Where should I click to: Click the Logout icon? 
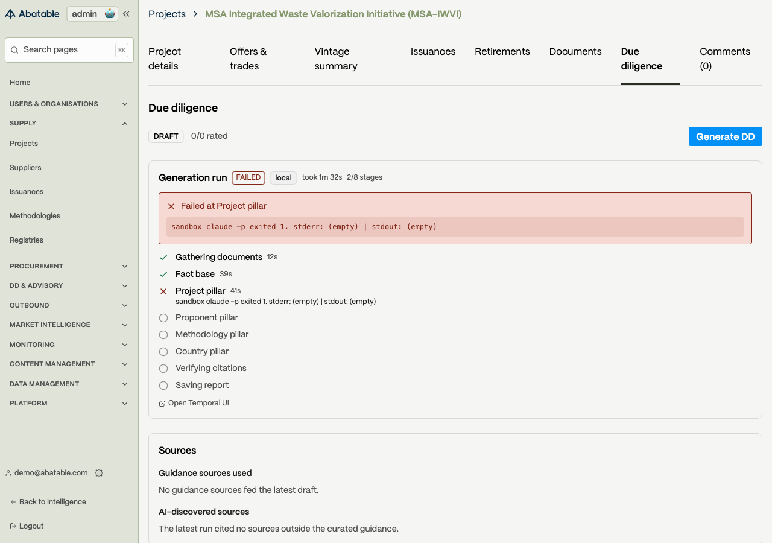[x=13, y=526]
